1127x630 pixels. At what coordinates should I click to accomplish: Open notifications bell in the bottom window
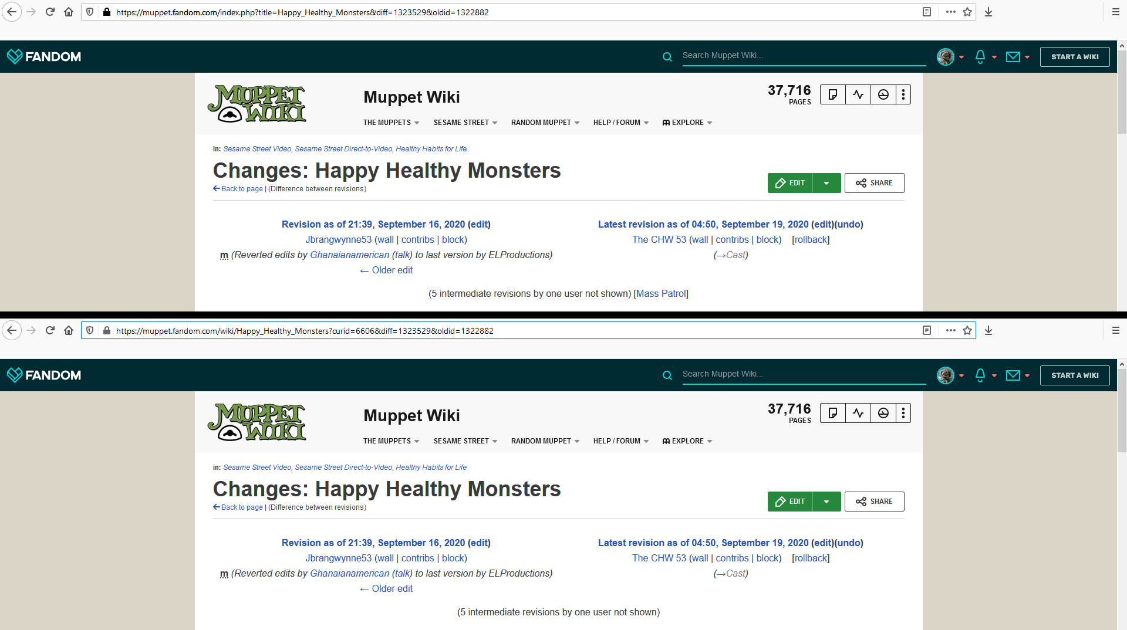coord(980,375)
